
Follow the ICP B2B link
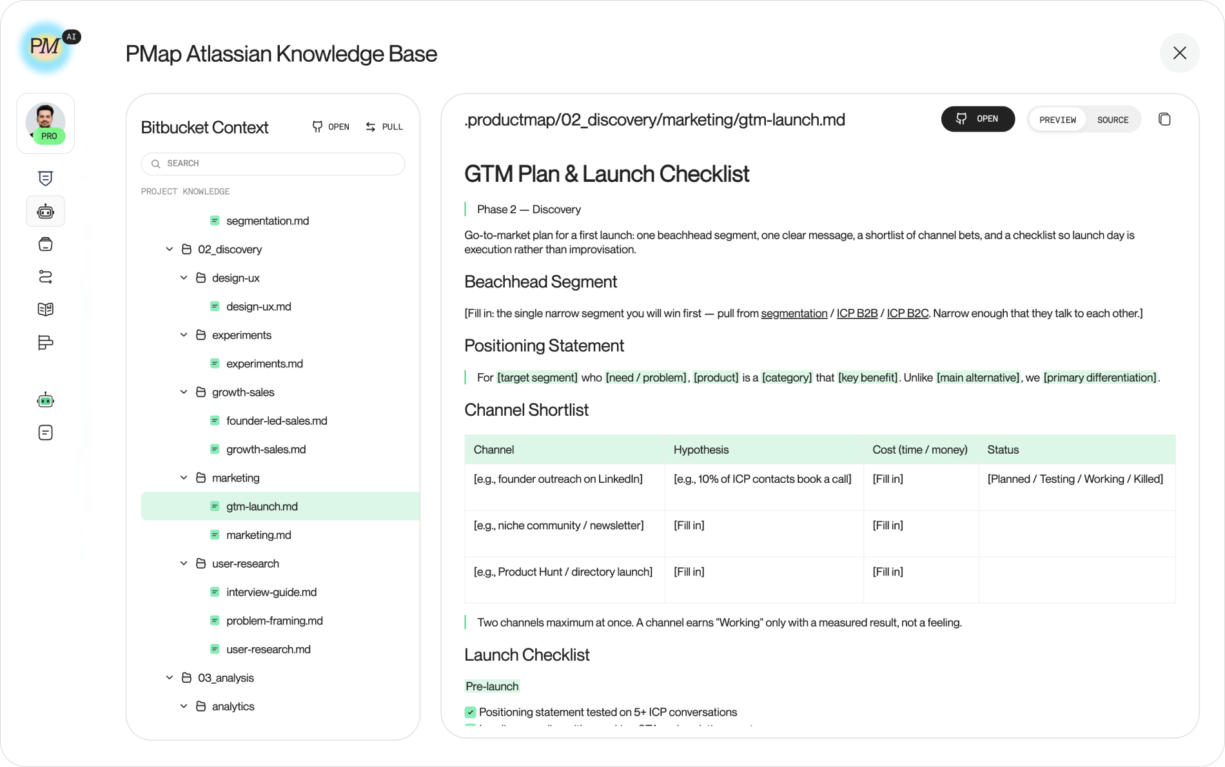point(857,313)
